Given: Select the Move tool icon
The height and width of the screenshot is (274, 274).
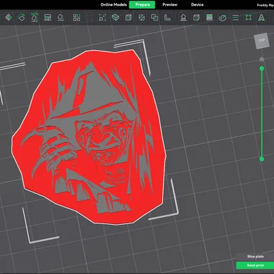Looking at the screenshot, I should click(9, 18).
